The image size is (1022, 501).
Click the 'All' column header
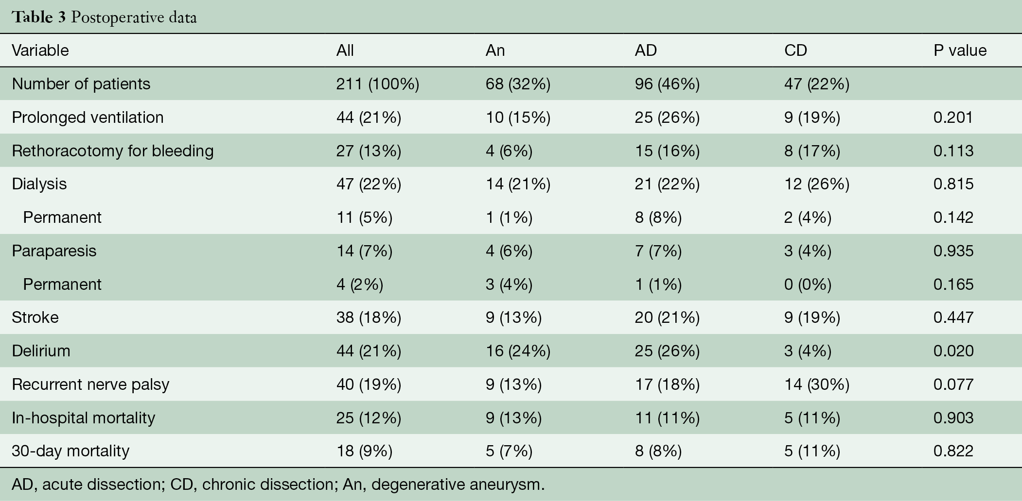click(x=345, y=50)
